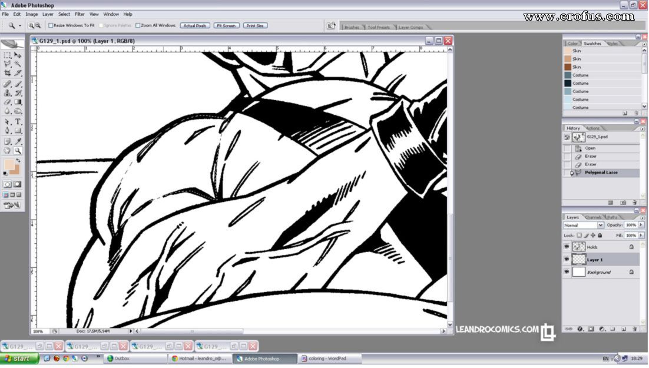Add a layer style from Layers panel
The width and height of the screenshot is (649, 368).
(x=580, y=329)
